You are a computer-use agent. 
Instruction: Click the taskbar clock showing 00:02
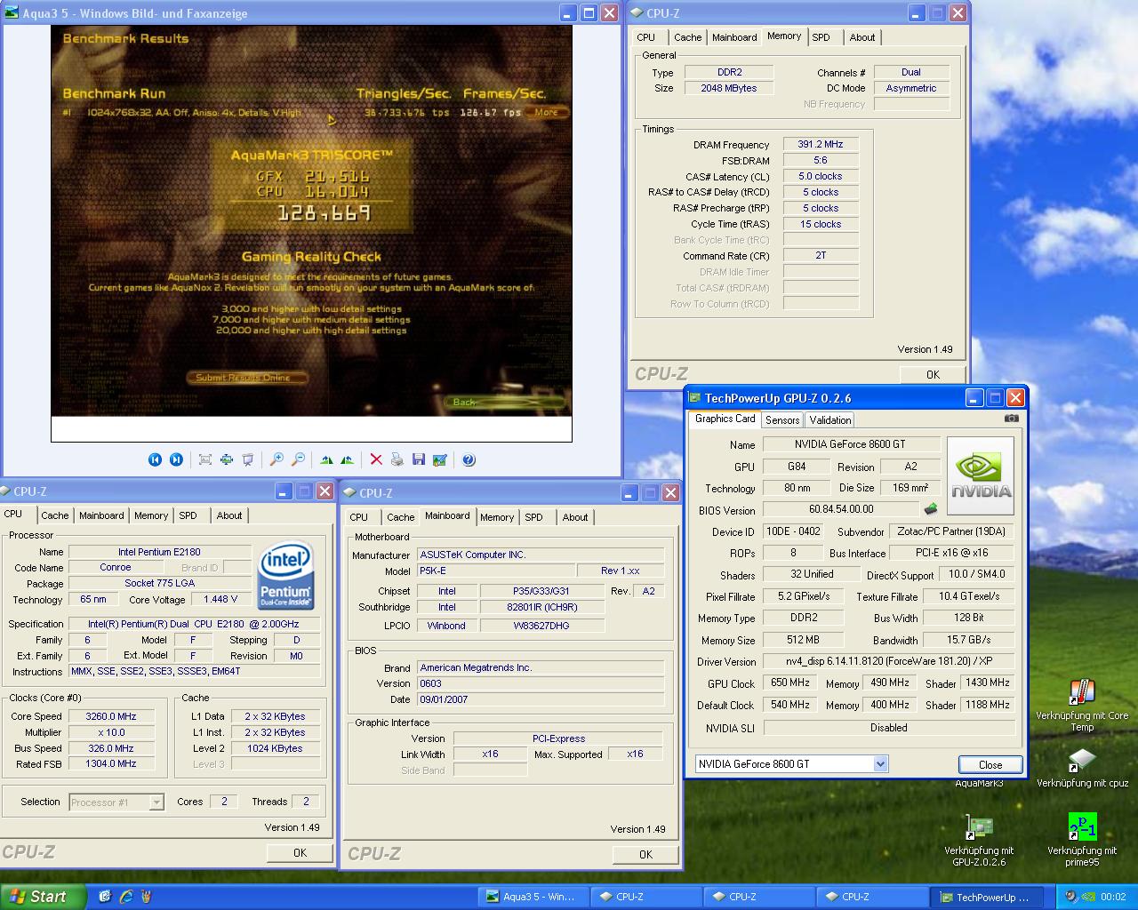tap(1113, 897)
